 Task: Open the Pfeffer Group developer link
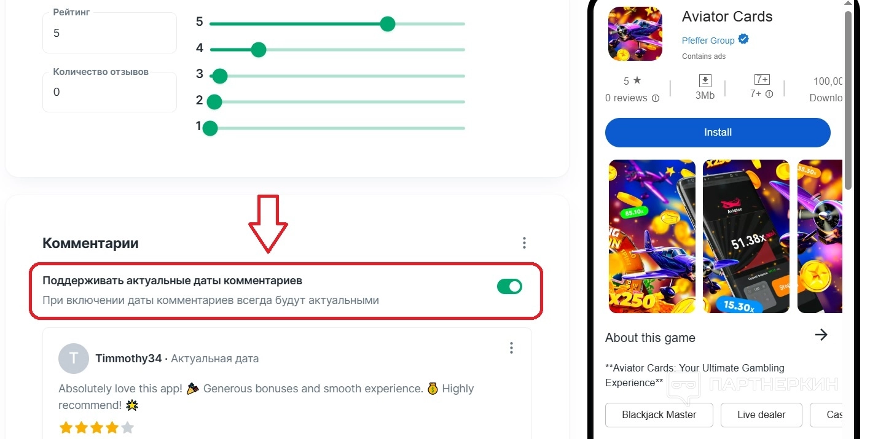point(708,41)
